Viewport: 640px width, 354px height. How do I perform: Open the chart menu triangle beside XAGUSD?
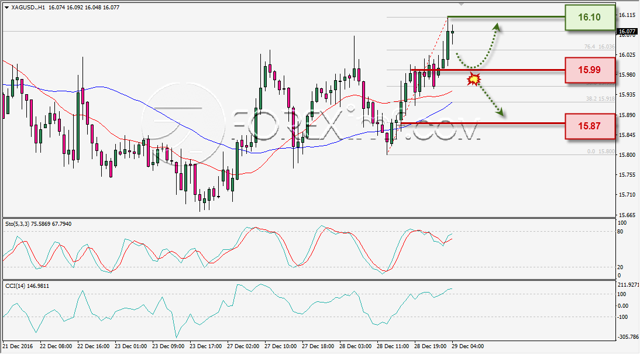point(6,8)
